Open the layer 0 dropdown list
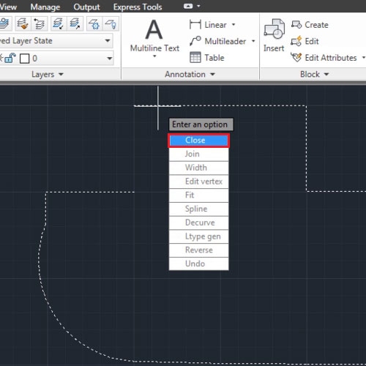 point(110,59)
